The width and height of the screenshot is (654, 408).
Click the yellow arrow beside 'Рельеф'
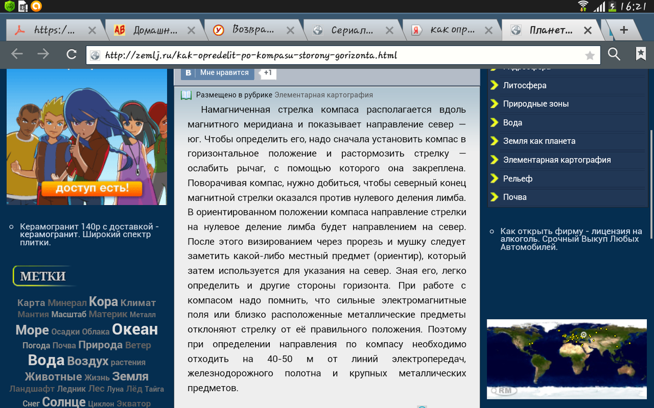pyautogui.click(x=494, y=178)
